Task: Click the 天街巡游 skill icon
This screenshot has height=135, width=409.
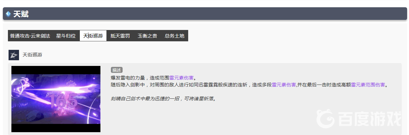Action: 14,55
